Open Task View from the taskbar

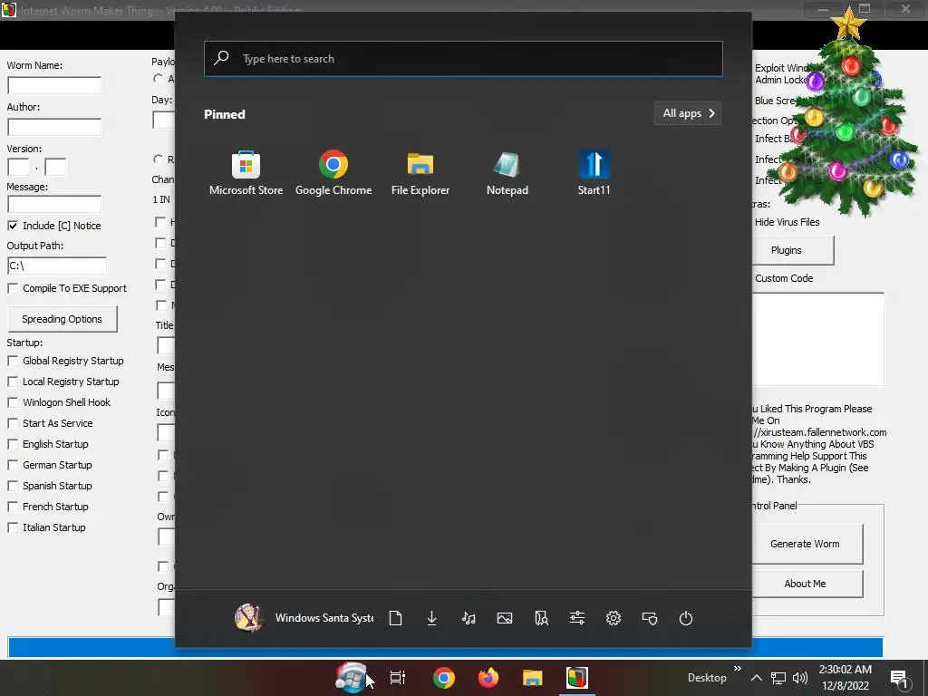click(x=398, y=678)
